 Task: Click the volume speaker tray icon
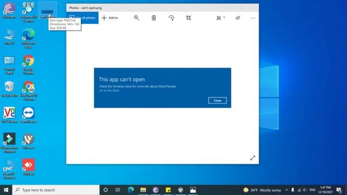tap(305, 190)
